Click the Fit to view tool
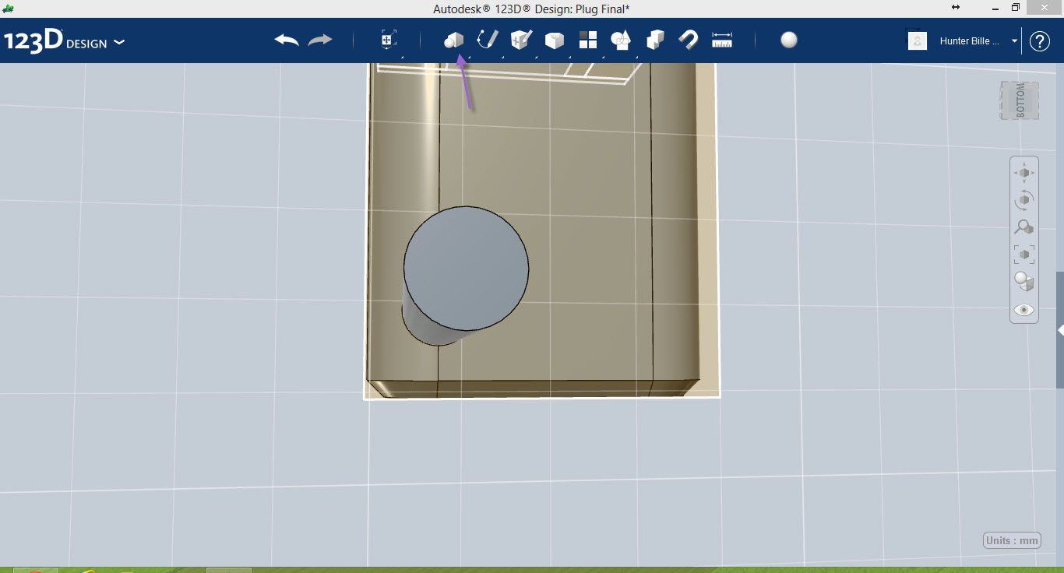Viewport: 1064px width, 573px height. 1024,254
